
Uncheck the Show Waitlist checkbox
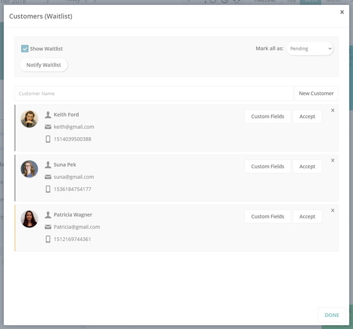(25, 48)
